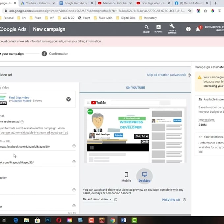Click help icon next to PREVIEW AD

[184, 200]
